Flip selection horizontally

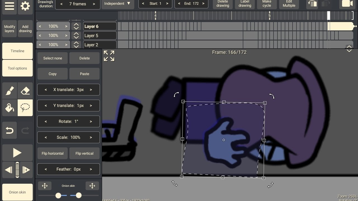point(53,153)
